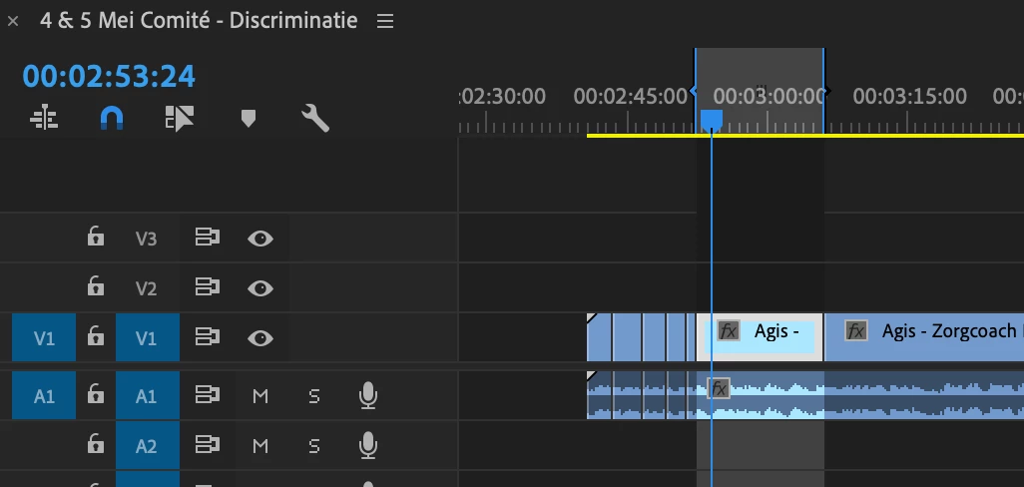Toggle V1 source patching indicator
Viewport: 1024px width, 487px height.
[x=44, y=337]
